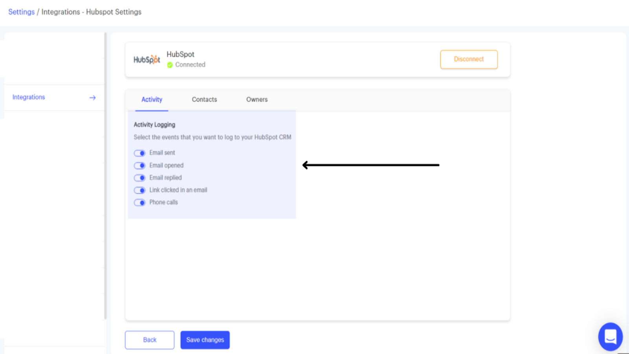The height and width of the screenshot is (354, 629).
Task: Switch to the Contacts tab
Action: (204, 100)
